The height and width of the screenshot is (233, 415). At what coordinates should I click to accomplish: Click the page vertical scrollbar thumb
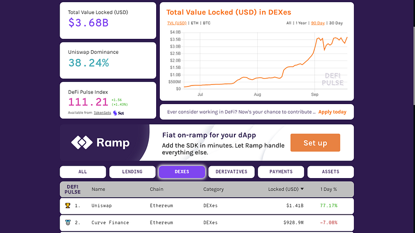(x=413, y=66)
